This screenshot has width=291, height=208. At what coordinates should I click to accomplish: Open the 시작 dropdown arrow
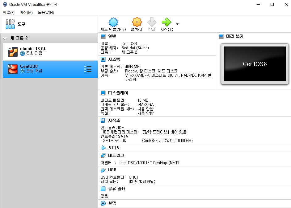pos(177,24)
